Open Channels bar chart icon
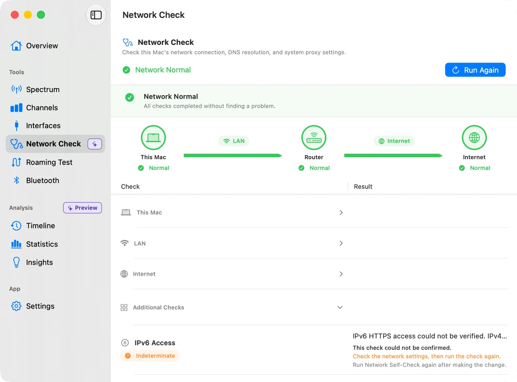The width and height of the screenshot is (517, 382). [x=16, y=108]
